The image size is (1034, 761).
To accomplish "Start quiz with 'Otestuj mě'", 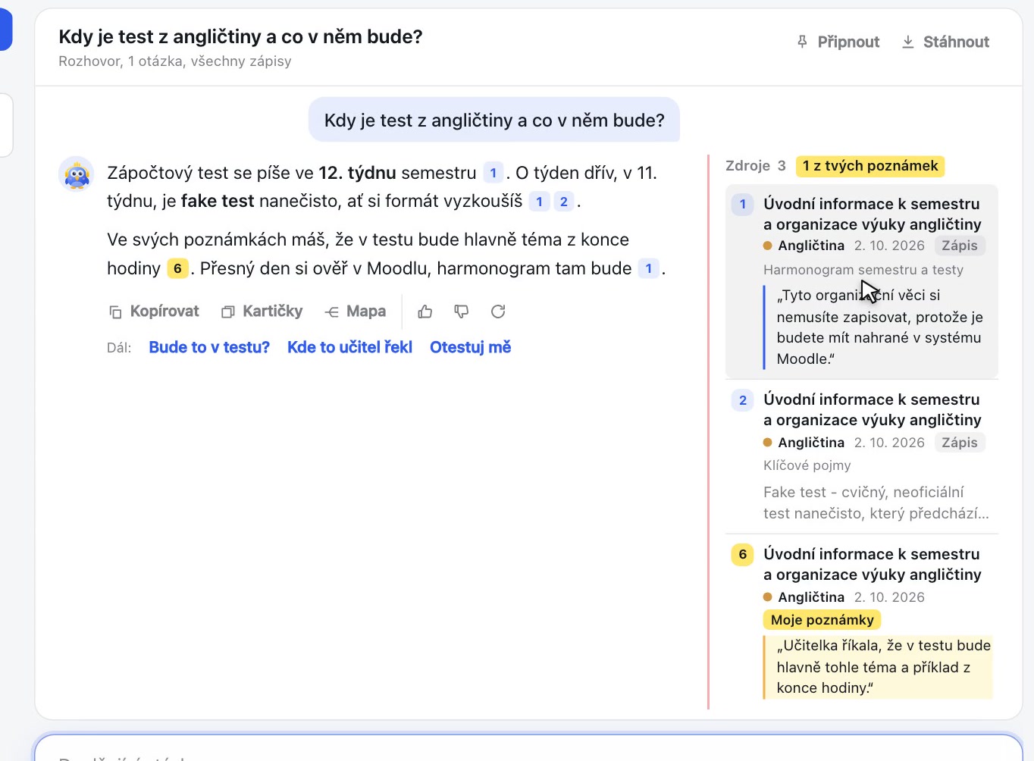I will click(x=470, y=347).
